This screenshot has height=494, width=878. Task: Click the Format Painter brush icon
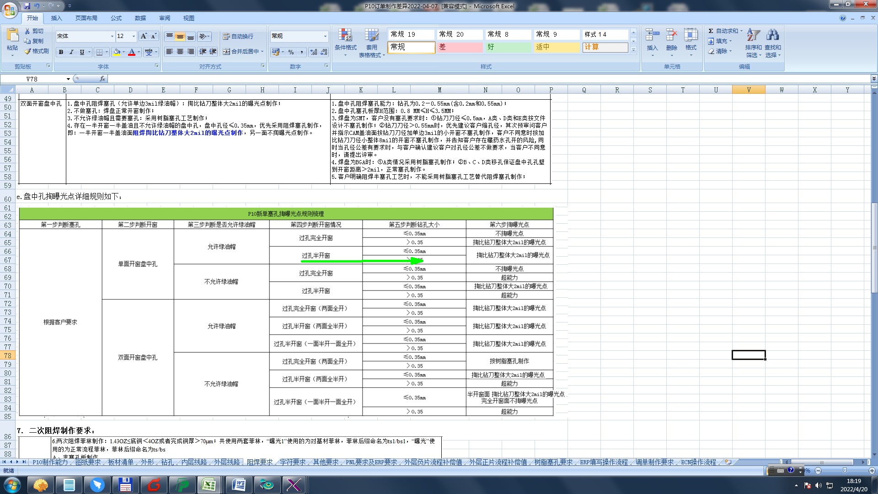tap(28, 51)
